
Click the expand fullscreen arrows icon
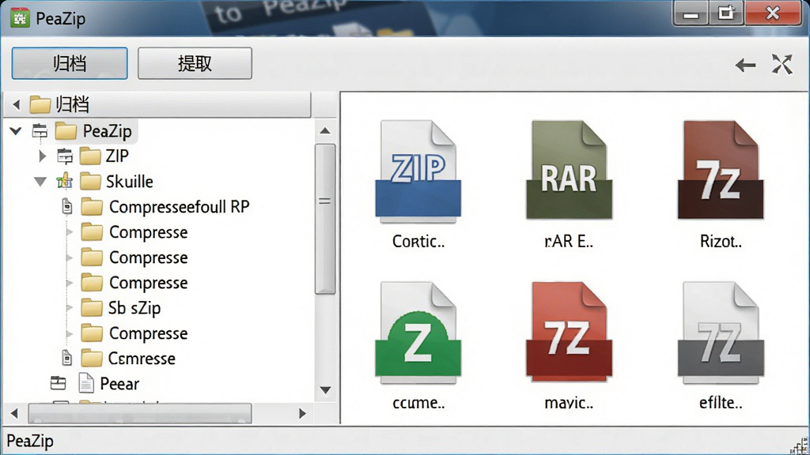782,65
